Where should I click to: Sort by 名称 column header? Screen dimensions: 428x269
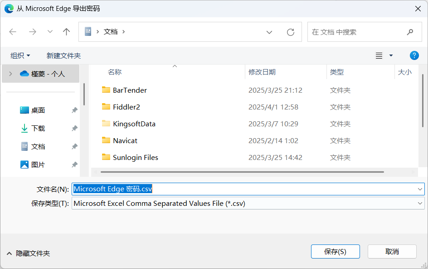115,72
